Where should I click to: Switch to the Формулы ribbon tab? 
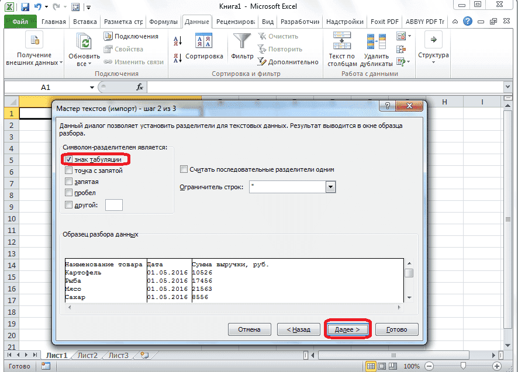[x=163, y=21]
